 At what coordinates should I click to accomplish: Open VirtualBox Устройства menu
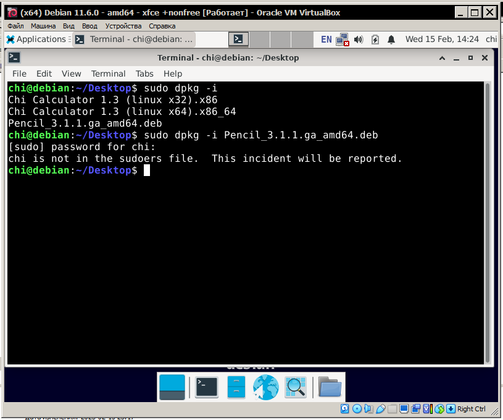tap(123, 26)
